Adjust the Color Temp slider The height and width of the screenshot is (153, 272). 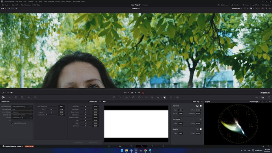pyautogui.click(x=51, y=106)
